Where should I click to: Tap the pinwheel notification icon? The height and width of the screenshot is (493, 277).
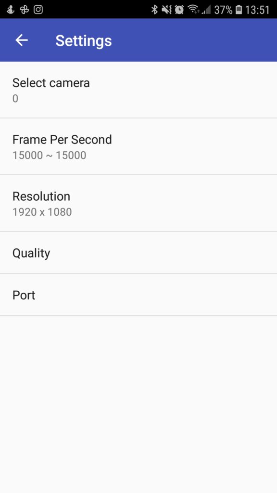[x=24, y=10]
